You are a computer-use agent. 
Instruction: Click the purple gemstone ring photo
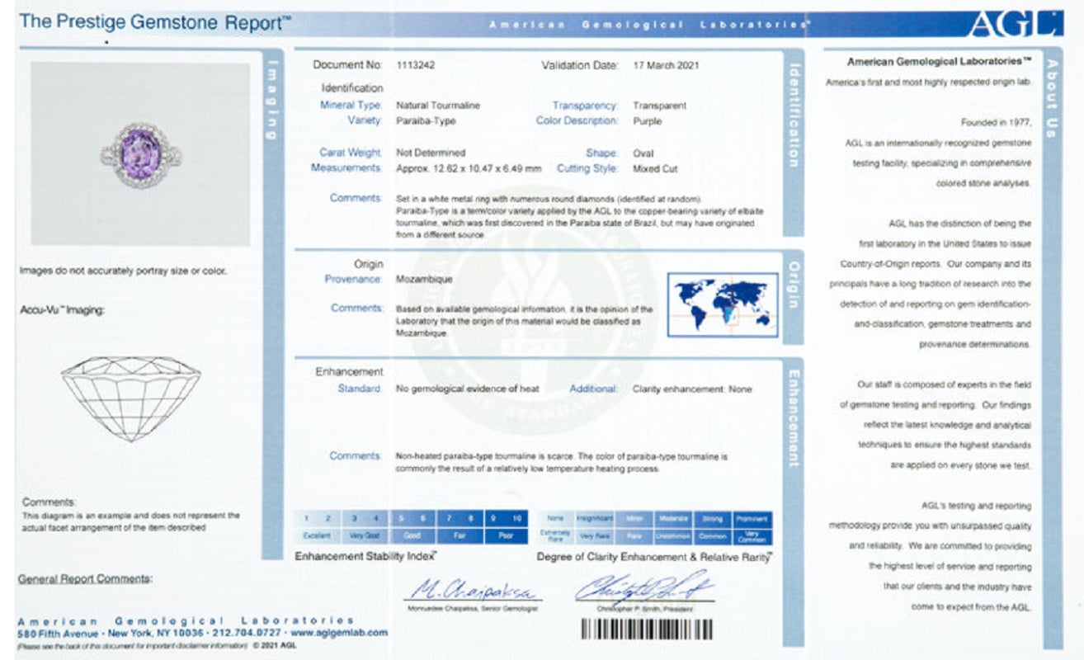coord(139,153)
